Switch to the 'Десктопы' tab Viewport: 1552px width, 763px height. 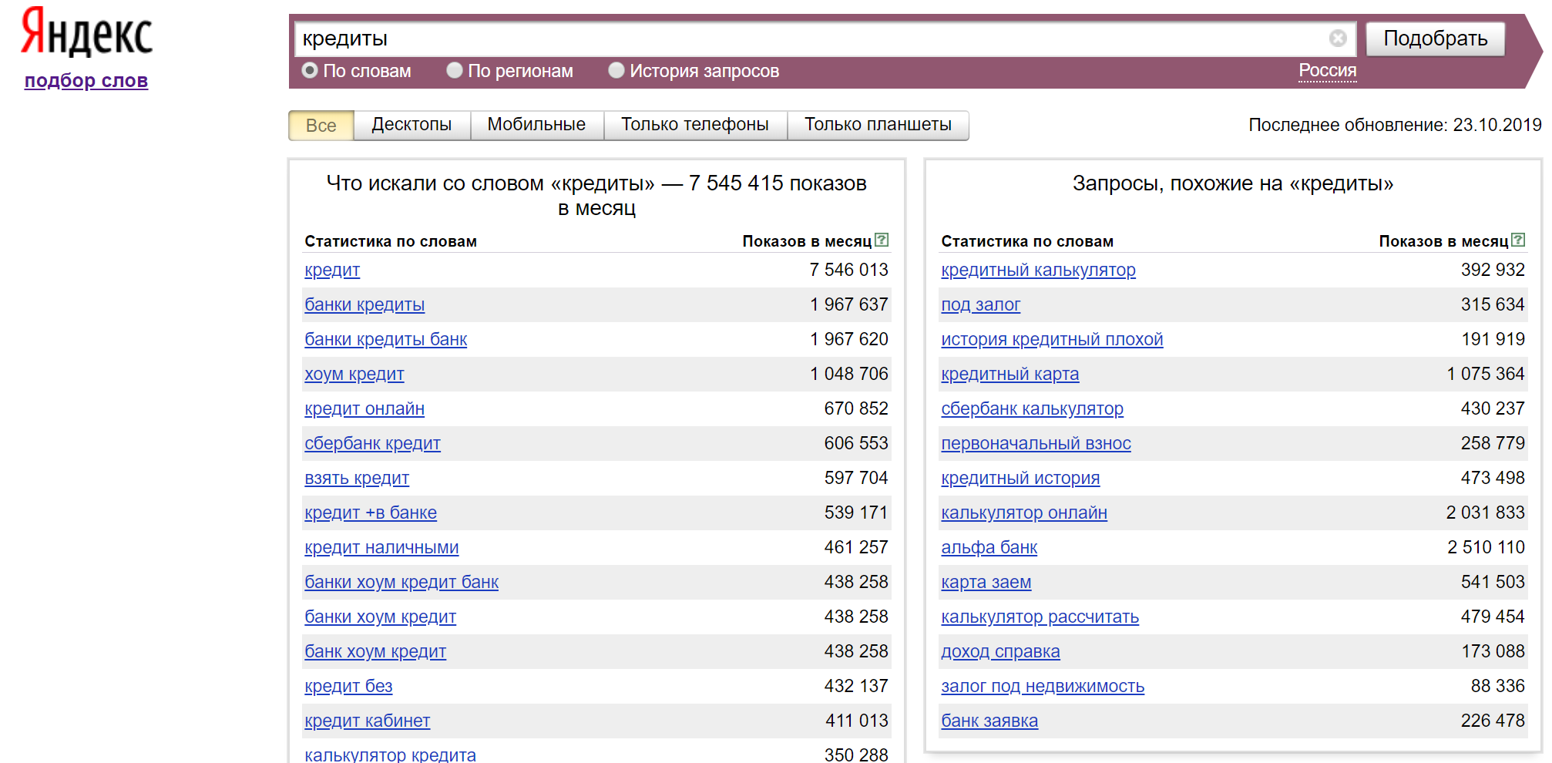tap(412, 125)
